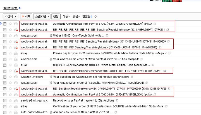
Task: Click red X delete icon
Action: pyautogui.click(x=23, y=17)
